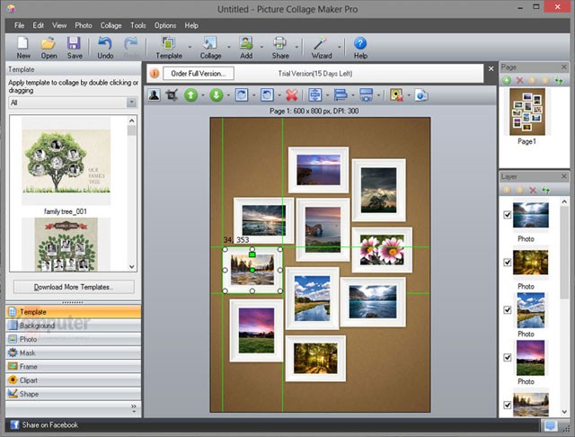Click the red X delete icon

pos(291,94)
